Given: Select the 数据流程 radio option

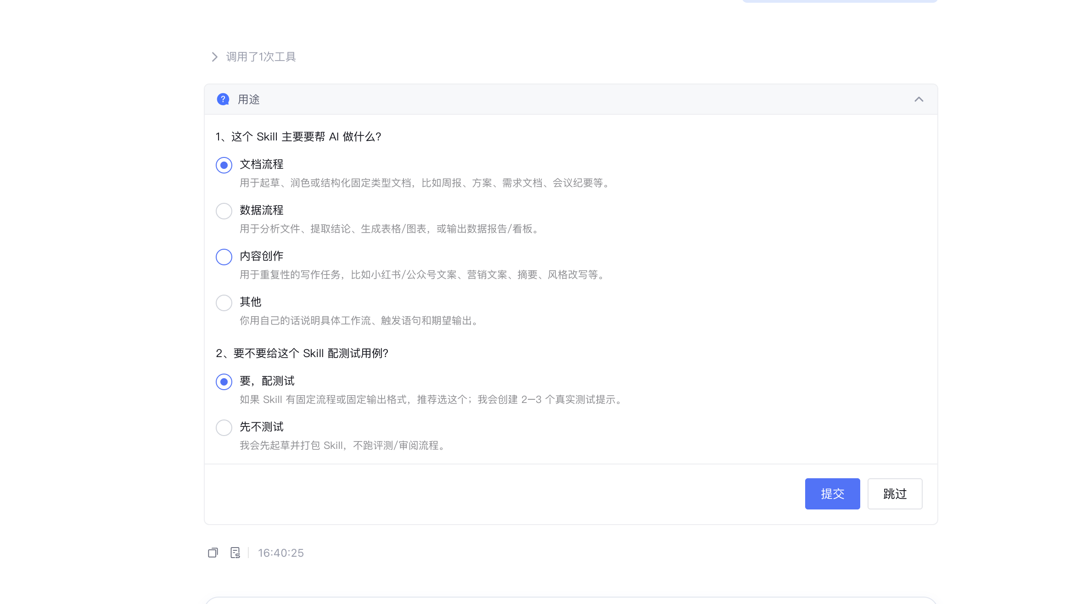Looking at the screenshot, I should coord(224,211).
